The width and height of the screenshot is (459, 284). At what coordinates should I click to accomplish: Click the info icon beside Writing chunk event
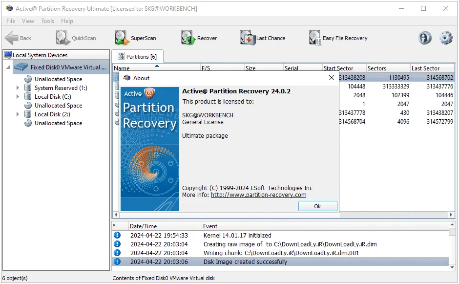(x=117, y=253)
